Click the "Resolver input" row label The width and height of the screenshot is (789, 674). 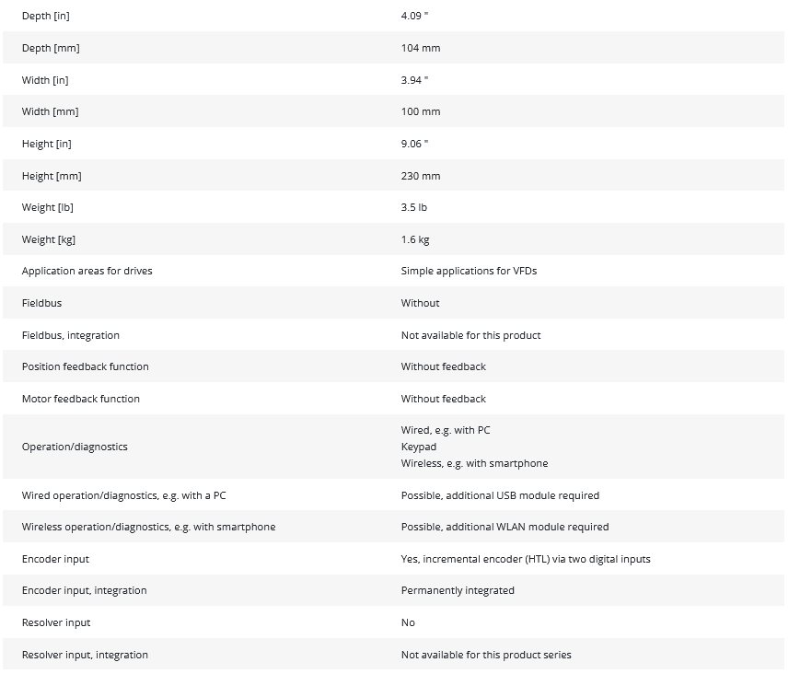(x=56, y=622)
